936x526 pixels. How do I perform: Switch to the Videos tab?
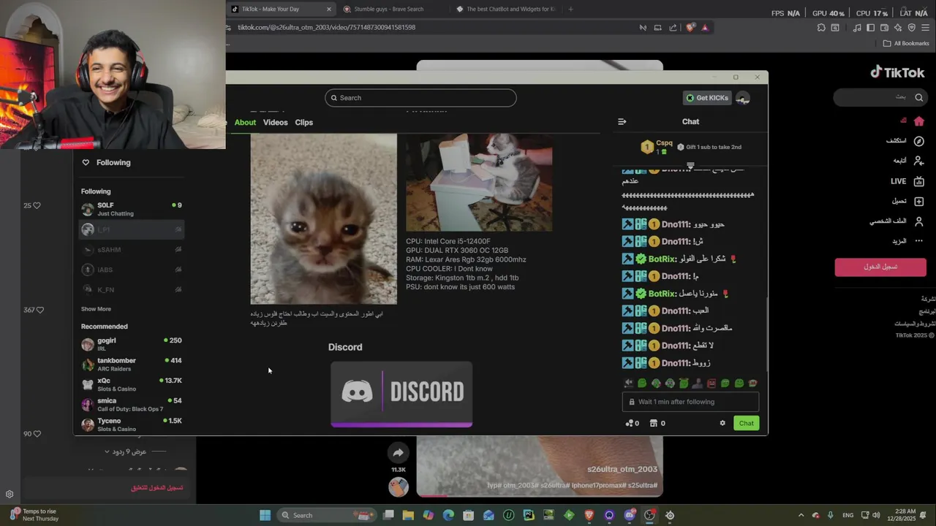275,122
